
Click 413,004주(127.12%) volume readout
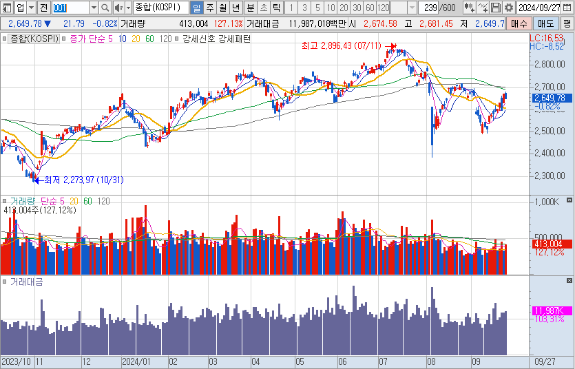tap(40, 210)
